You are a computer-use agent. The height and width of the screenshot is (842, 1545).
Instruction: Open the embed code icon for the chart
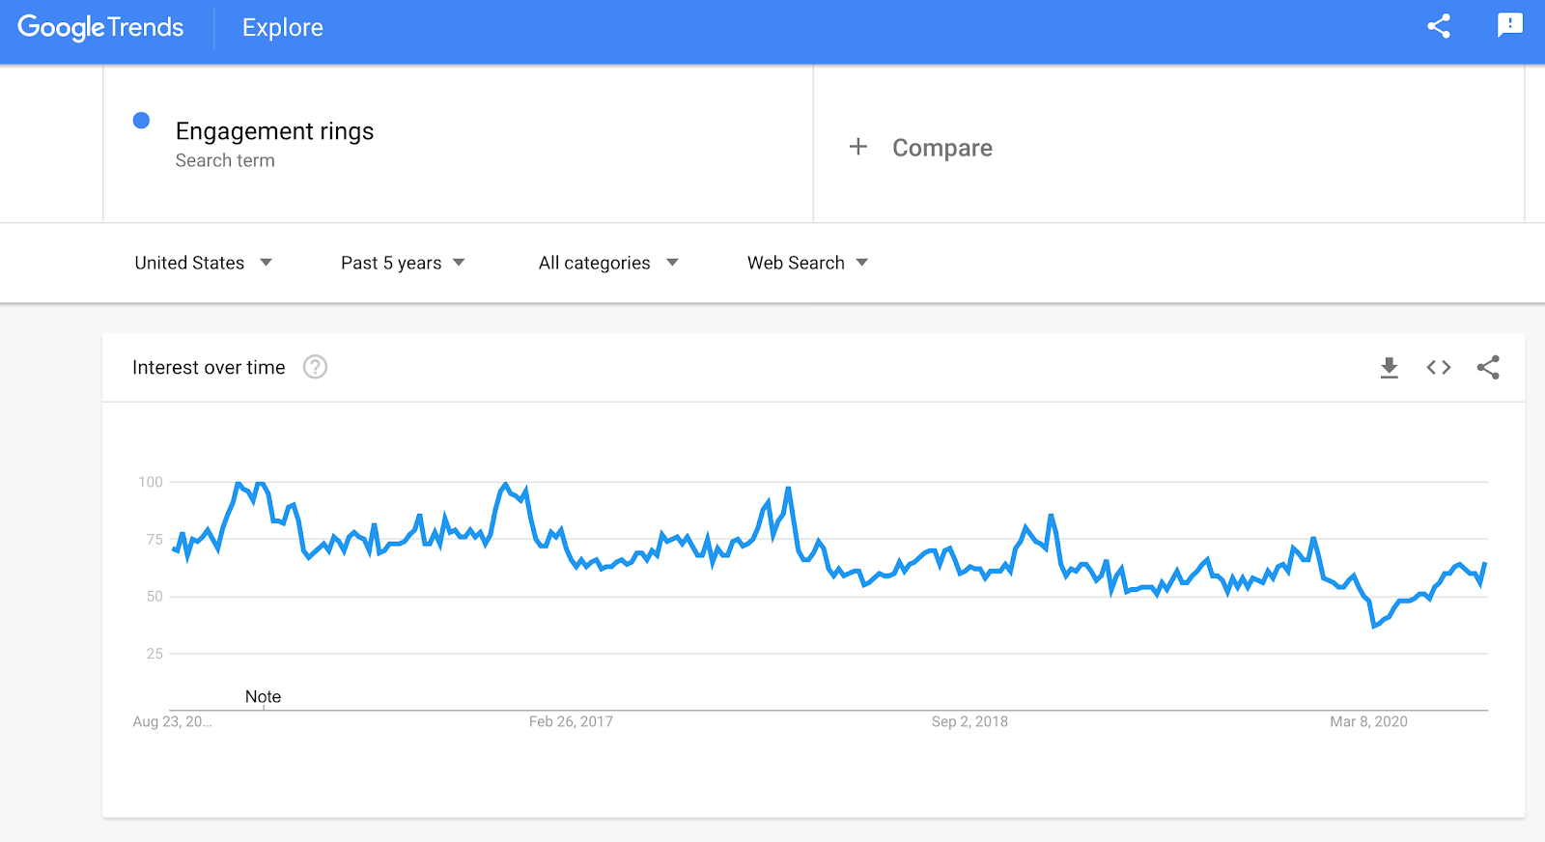pyautogui.click(x=1439, y=367)
